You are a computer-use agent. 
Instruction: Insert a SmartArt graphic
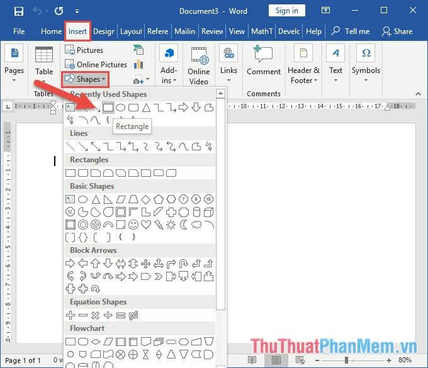click(138, 50)
